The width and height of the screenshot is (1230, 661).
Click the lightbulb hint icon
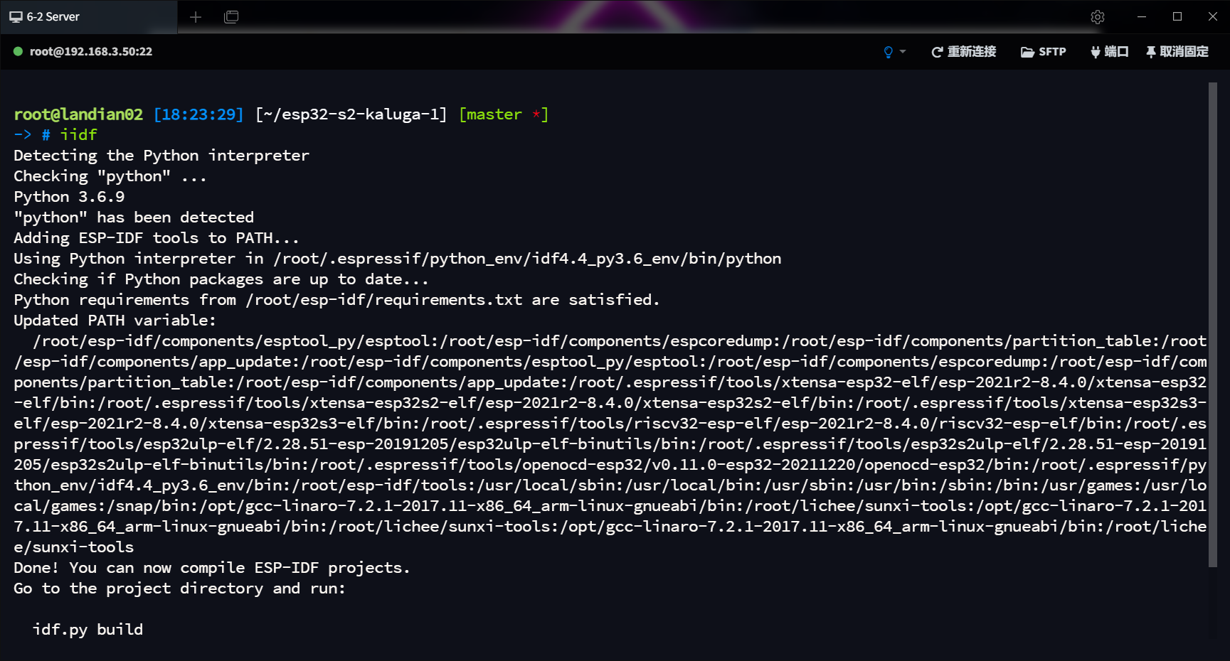(x=888, y=52)
